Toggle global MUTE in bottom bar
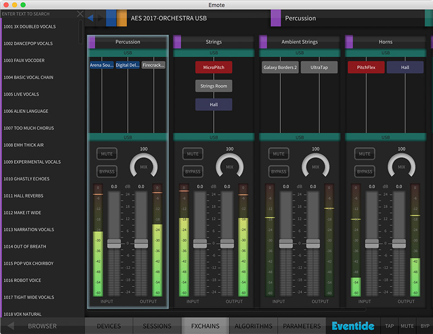Image resolution: width=433 pixels, height=334 pixels. click(x=408, y=326)
